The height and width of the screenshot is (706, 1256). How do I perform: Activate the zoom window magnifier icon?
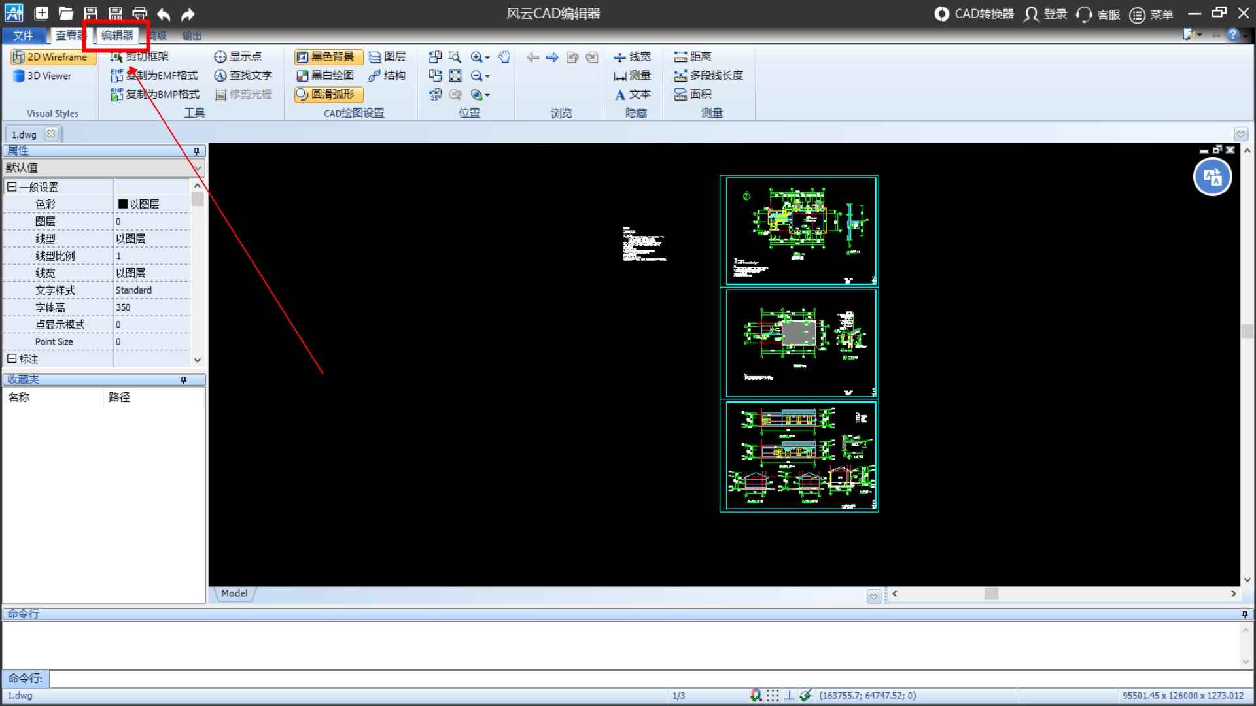[x=455, y=57]
